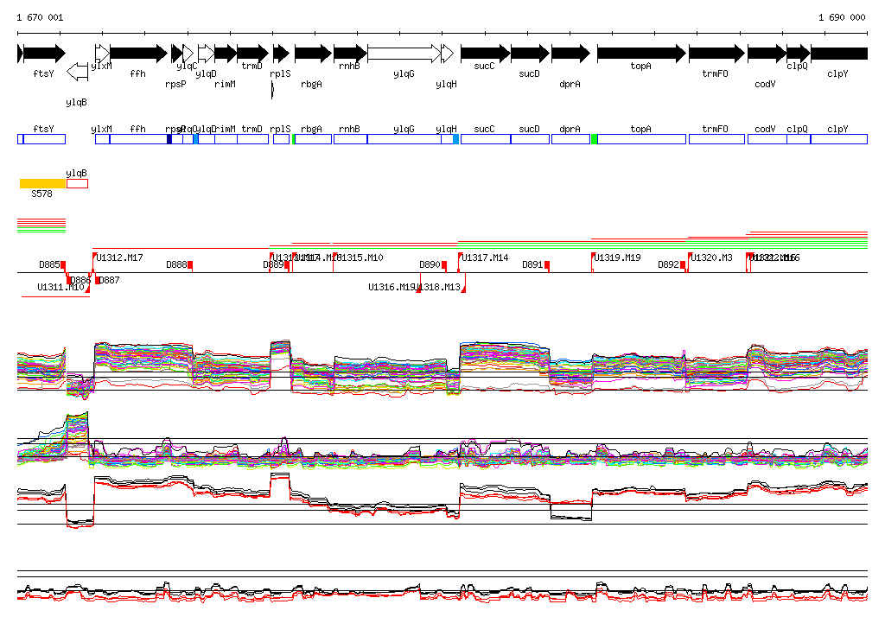Image resolution: width=885 pixels, height=617 pixels.
Task: Click the D892 downshift marker
Action: click(683, 264)
